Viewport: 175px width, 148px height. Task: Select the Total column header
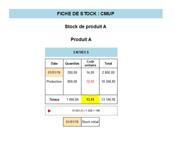[108, 63]
